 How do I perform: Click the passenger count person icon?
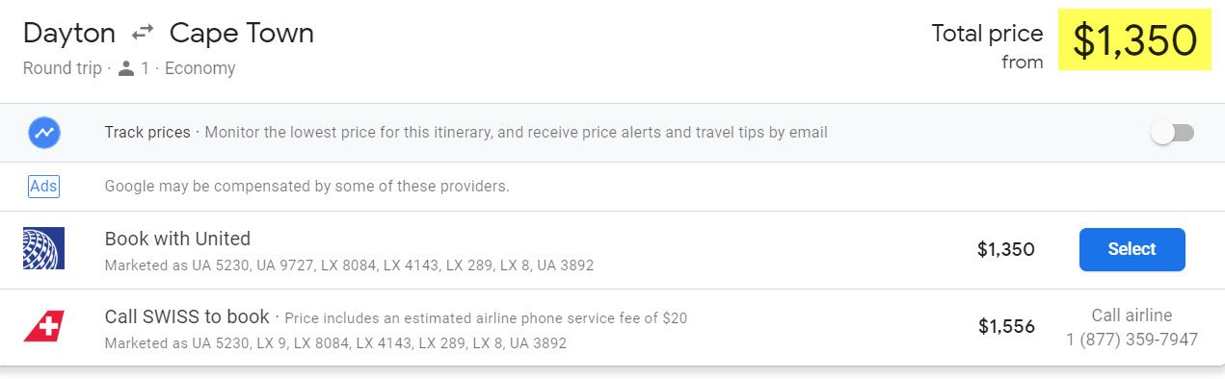pos(125,69)
